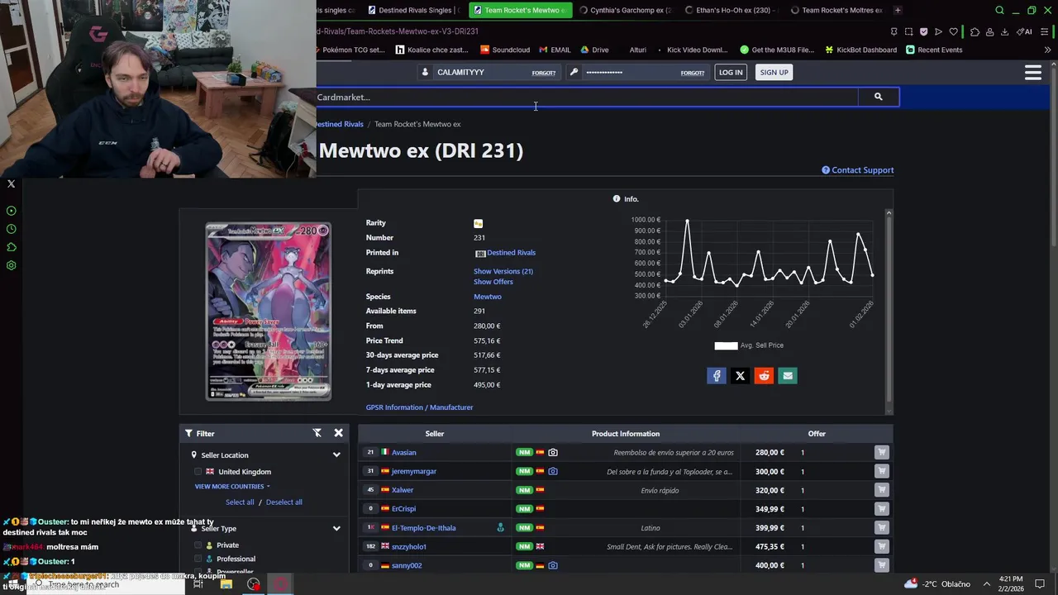Open seller profile Avasian
The width and height of the screenshot is (1058, 595).
click(404, 452)
